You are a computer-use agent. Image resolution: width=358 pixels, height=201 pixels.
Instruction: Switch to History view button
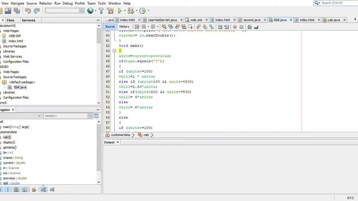click(124, 27)
